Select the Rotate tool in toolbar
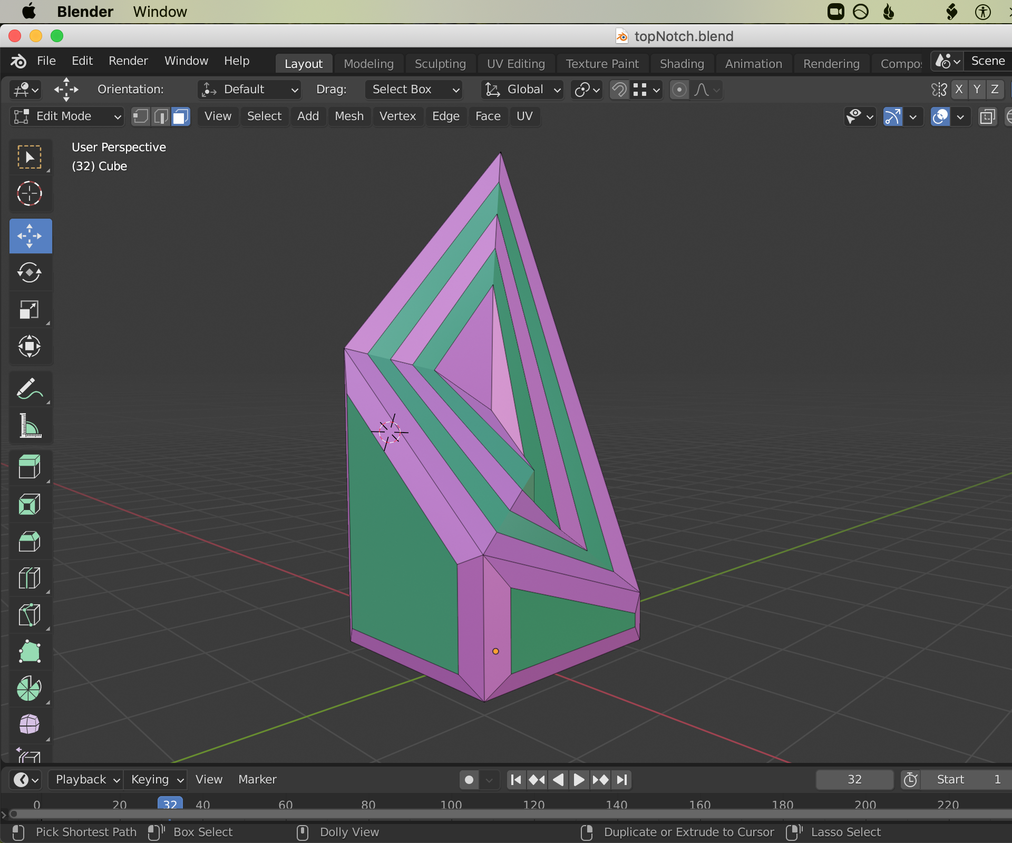 point(30,273)
